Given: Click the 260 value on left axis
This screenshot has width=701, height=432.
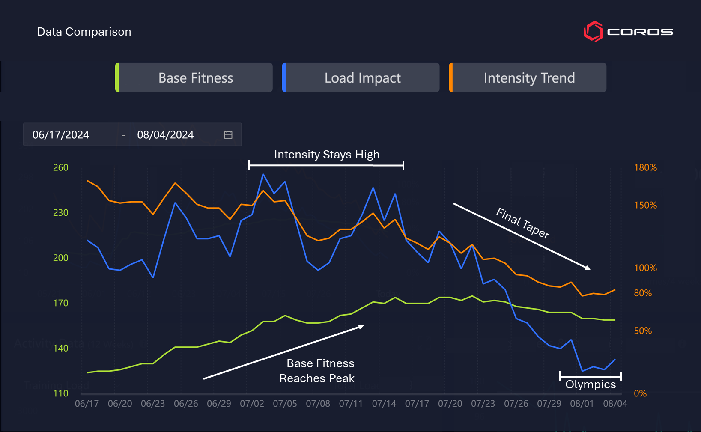Looking at the screenshot, I should pos(60,167).
